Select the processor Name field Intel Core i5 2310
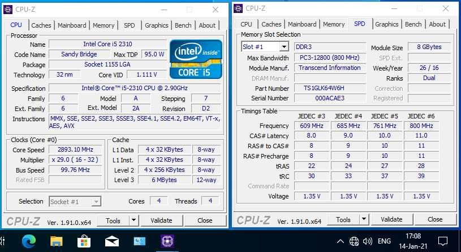This screenshot has height=252, width=461. tap(107, 44)
